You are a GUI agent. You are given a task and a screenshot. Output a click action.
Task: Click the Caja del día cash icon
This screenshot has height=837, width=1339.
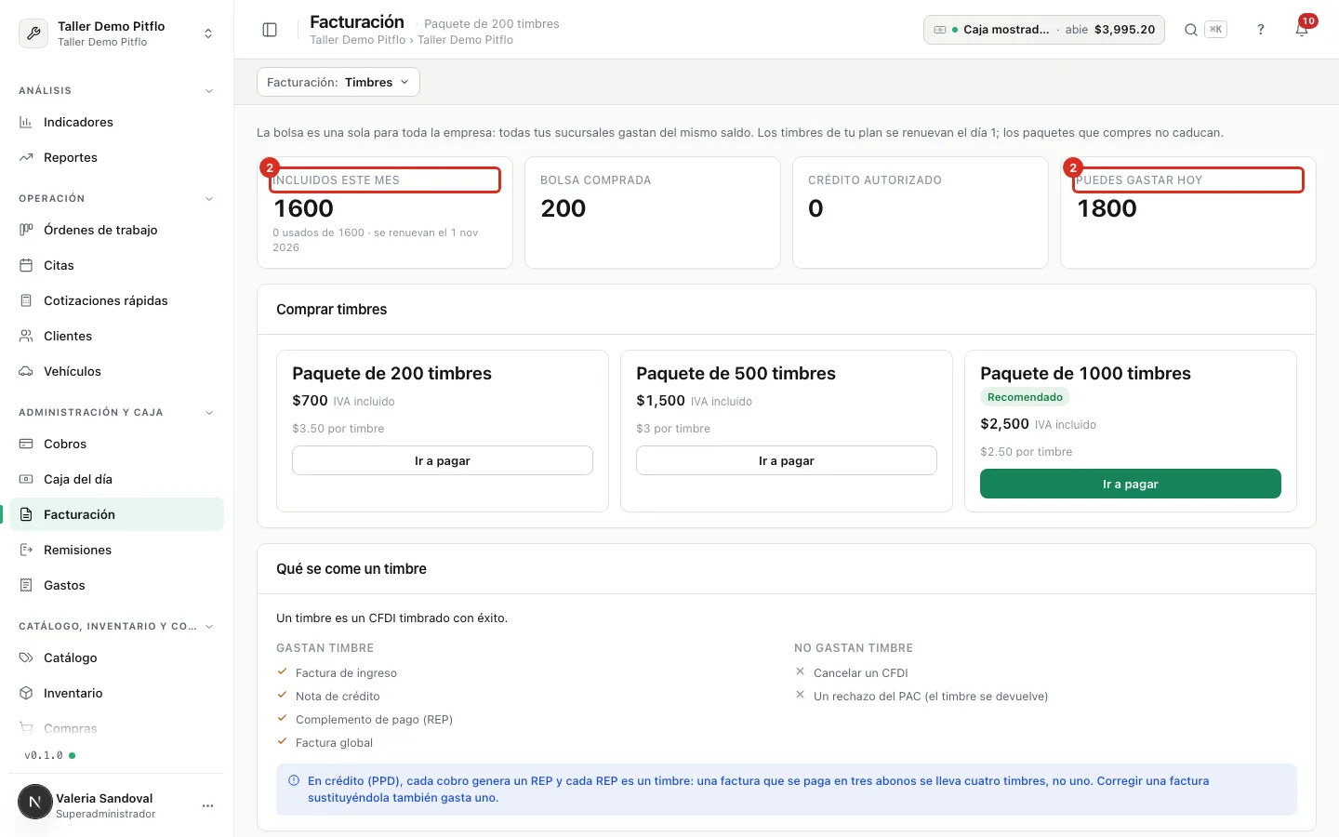[26, 479]
